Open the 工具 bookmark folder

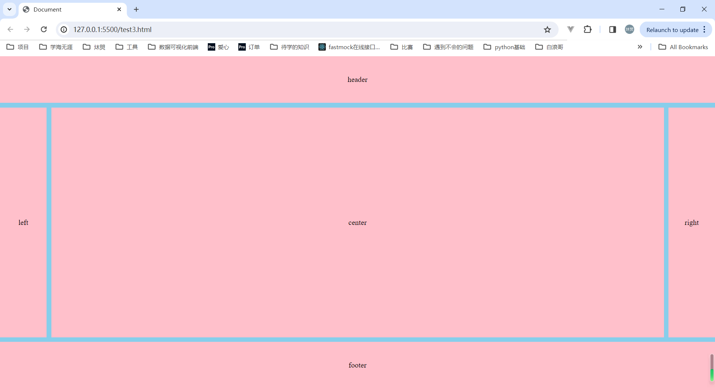[x=127, y=47]
